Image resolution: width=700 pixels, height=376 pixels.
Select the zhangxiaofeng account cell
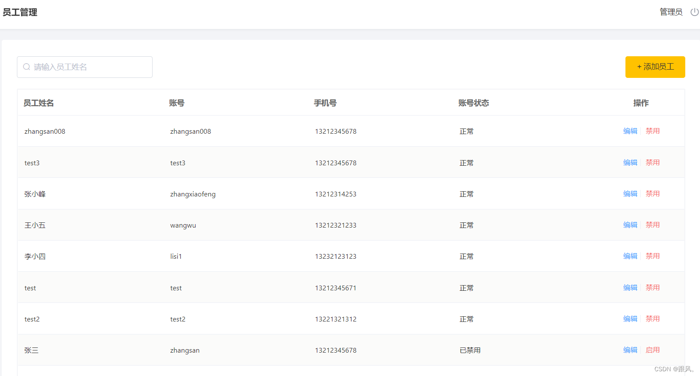pyautogui.click(x=193, y=194)
